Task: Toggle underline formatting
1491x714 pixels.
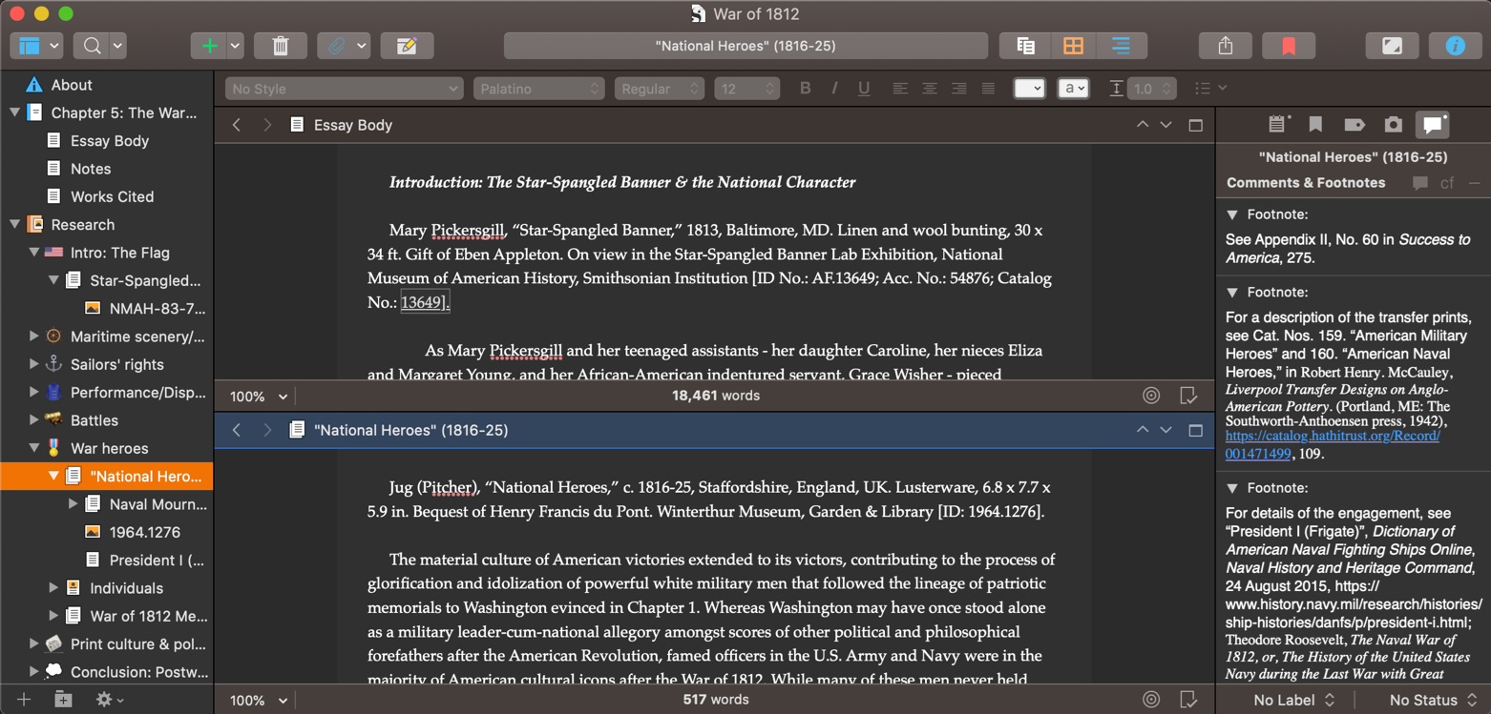Action: click(864, 89)
